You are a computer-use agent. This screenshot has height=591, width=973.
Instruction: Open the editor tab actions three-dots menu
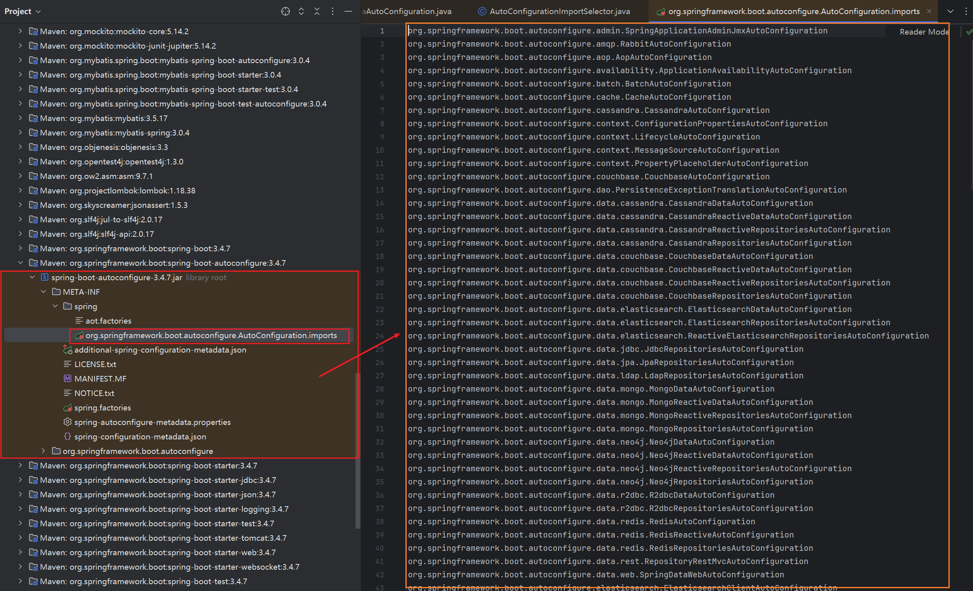966,11
